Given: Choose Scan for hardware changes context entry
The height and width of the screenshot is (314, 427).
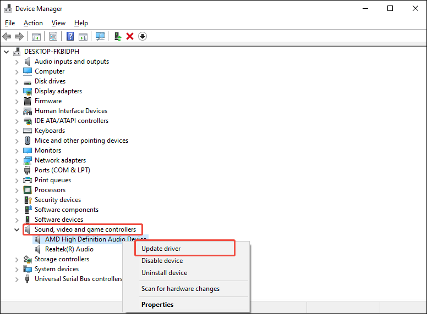Looking at the screenshot, I should [x=186, y=289].
